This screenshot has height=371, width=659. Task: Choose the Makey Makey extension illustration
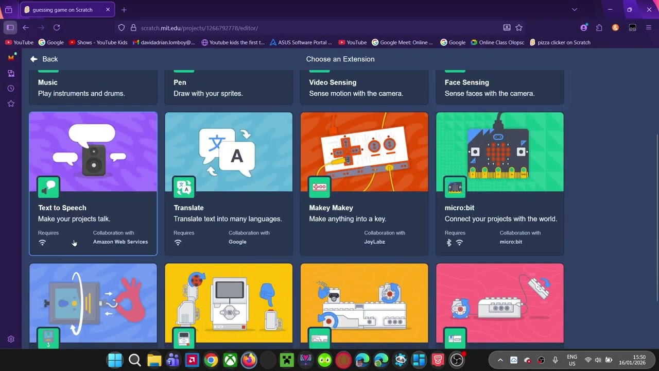click(x=364, y=152)
